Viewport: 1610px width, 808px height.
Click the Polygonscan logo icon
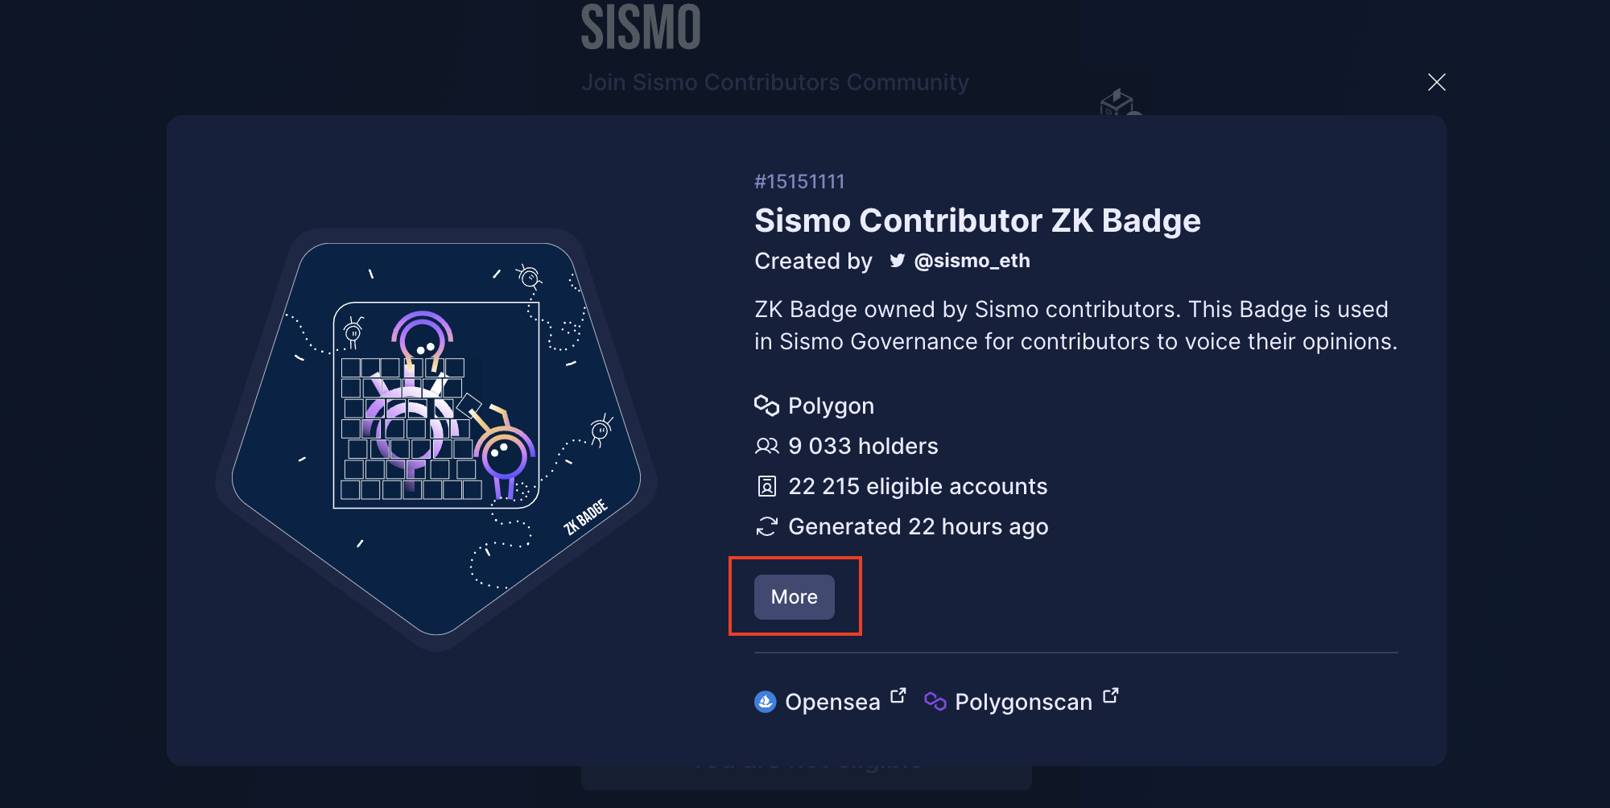pos(935,702)
